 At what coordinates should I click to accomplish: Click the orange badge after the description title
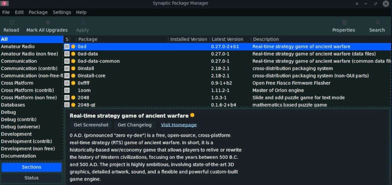tap(192, 115)
